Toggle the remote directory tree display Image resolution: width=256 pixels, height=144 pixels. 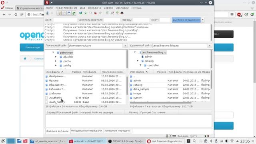(x=69, y=13)
